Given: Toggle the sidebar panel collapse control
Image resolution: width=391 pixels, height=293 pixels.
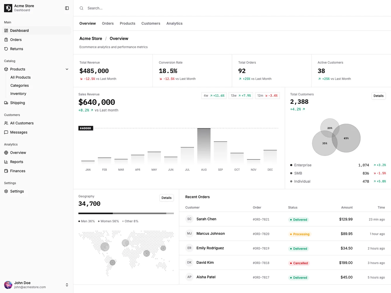Looking at the screenshot, I should pyautogui.click(x=67, y=8).
